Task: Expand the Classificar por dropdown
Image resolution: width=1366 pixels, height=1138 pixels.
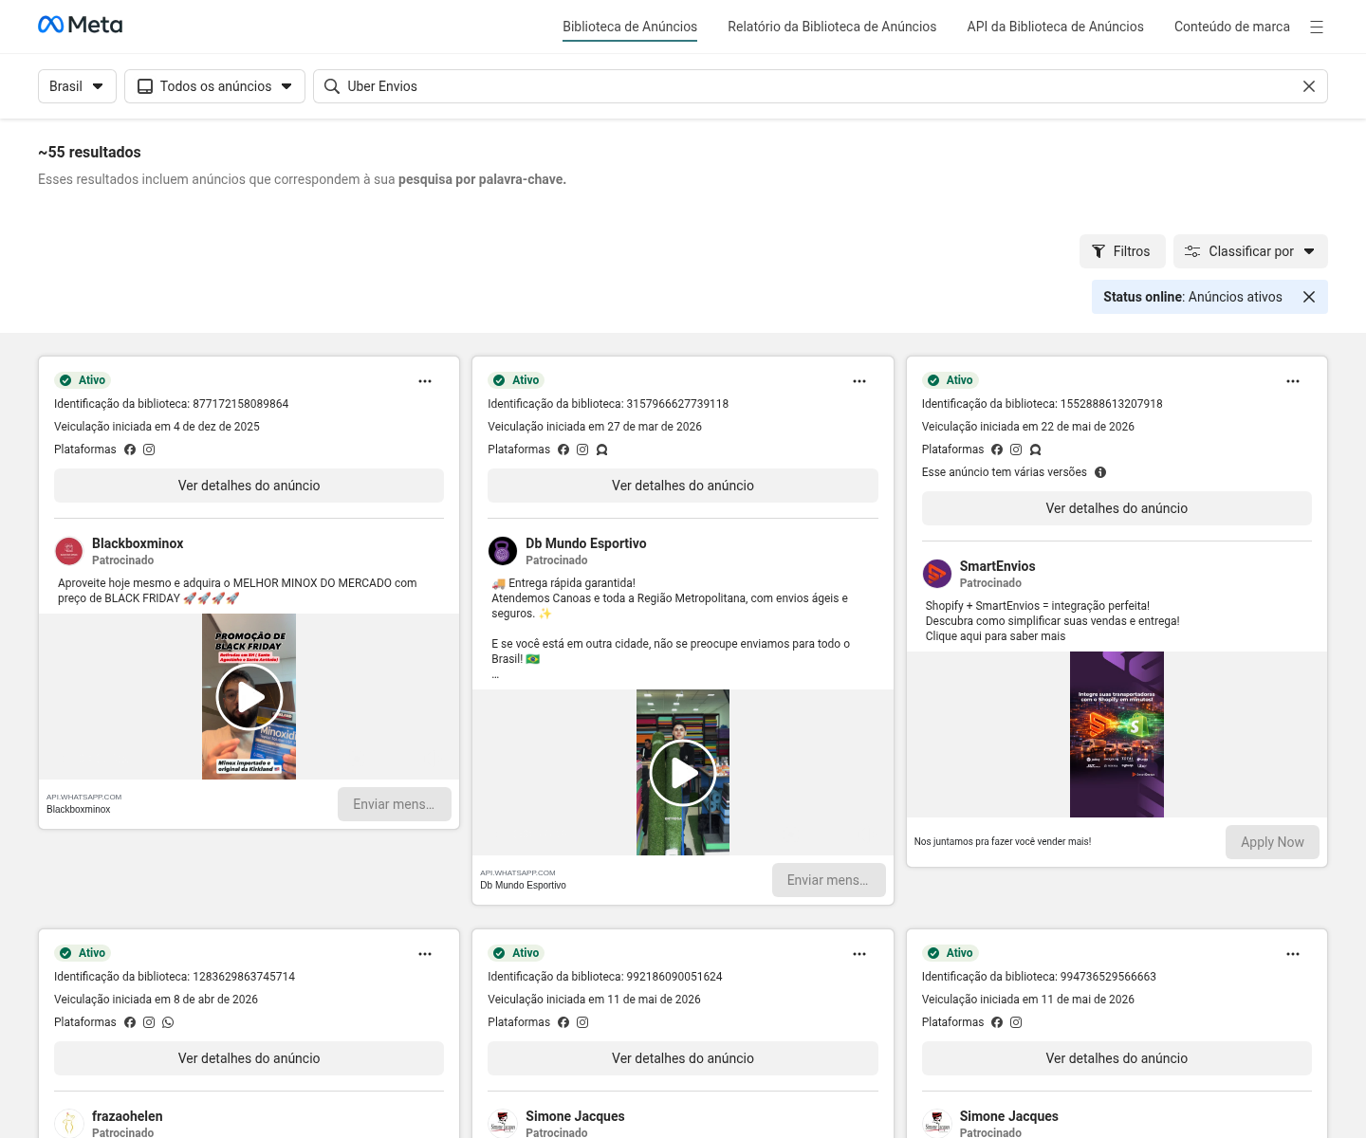Action: (1250, 251)
